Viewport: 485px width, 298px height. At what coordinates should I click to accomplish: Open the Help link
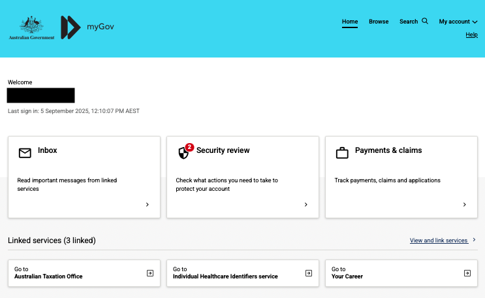pos(472,35)
